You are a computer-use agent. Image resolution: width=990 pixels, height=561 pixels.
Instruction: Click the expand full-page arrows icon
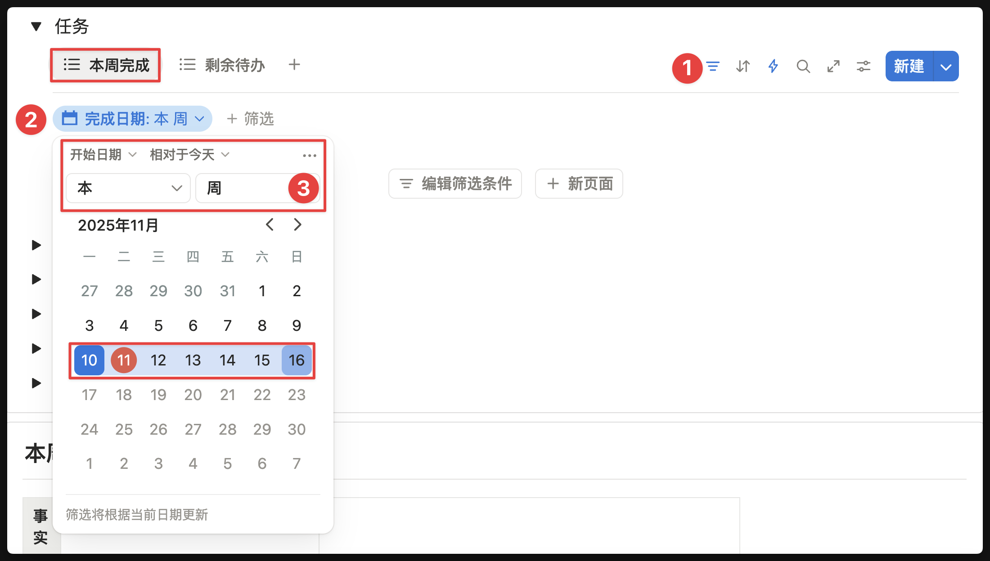833,67
